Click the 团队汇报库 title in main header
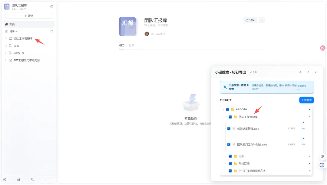 point(156,20)
